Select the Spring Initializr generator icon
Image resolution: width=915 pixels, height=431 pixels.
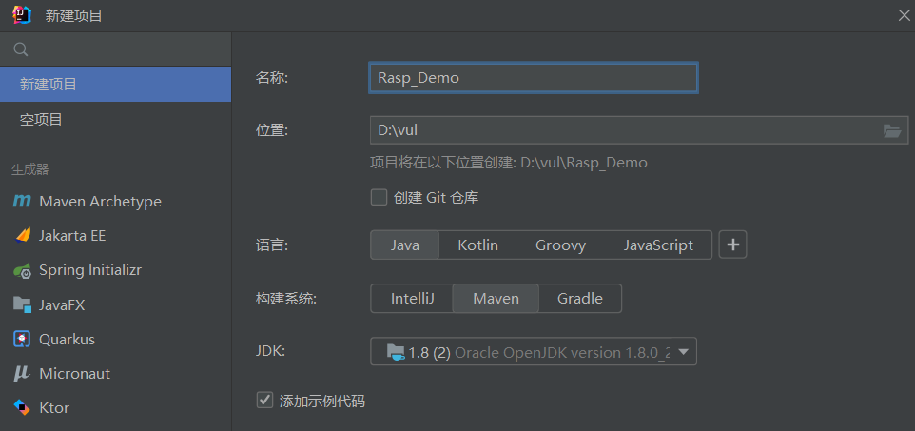click(x=22, y=270)
